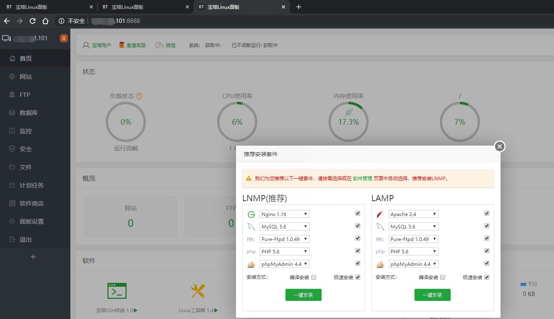Click the browser forward arrow
The image size is (554, 319).
pos(20,21)
